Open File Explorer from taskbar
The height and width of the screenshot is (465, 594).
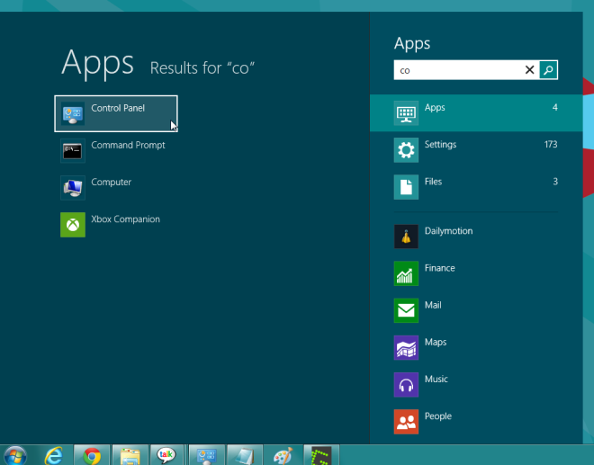click(x=130, y=455)
